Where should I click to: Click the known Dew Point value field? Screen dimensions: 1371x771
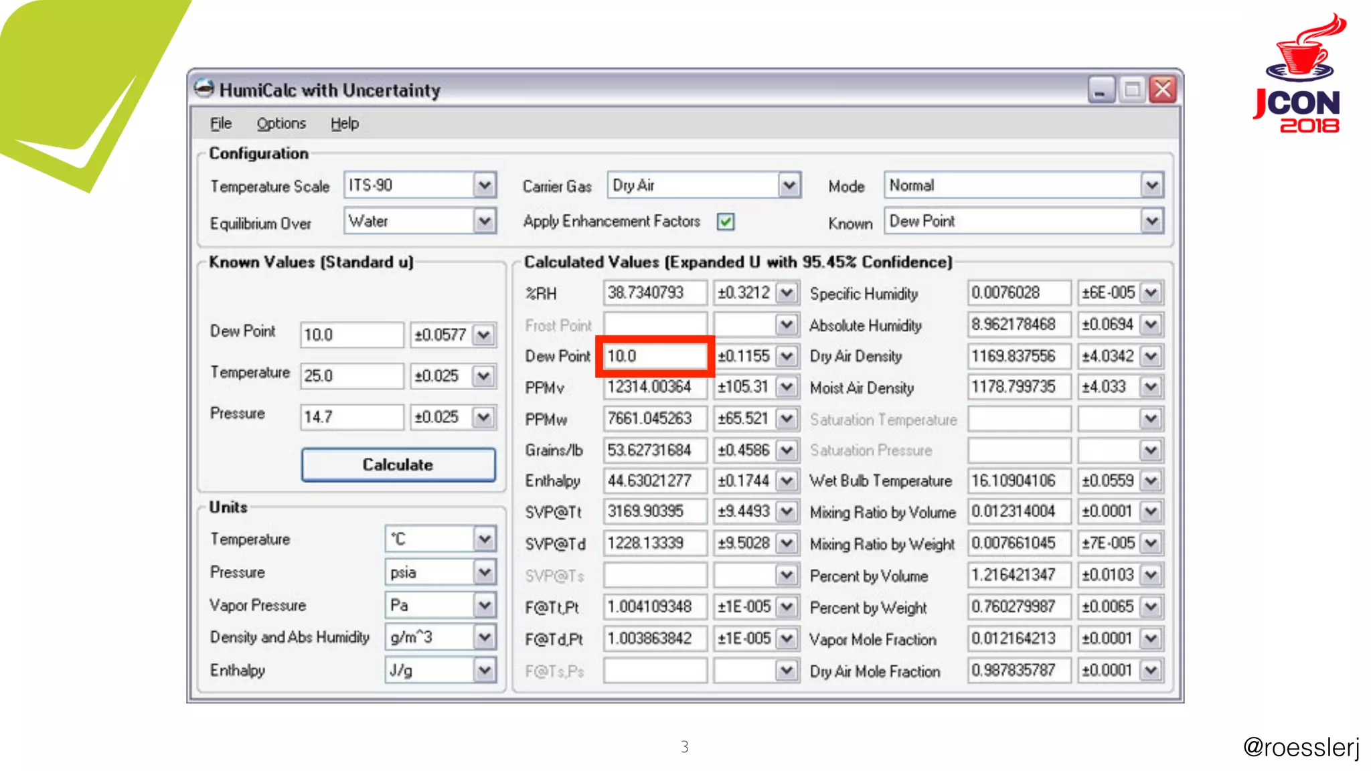click(351, 335)
